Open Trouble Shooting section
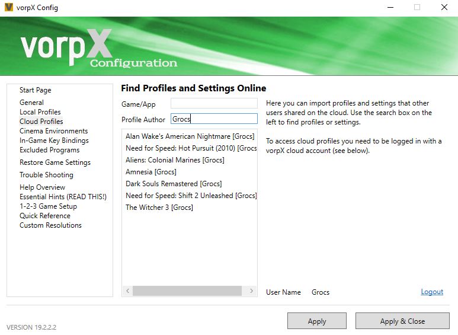 46,175
